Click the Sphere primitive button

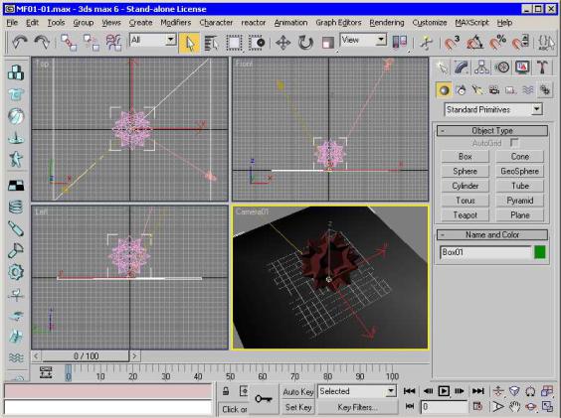465,171
